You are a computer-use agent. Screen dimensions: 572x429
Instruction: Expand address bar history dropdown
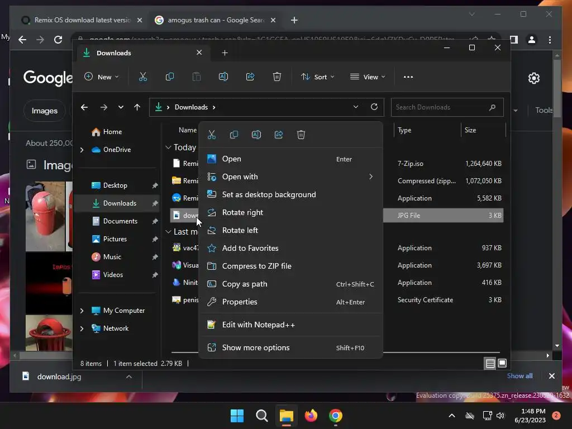[356, 107]
